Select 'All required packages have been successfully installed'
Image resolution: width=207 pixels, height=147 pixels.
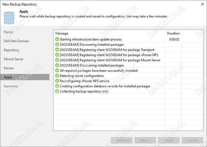tap(99, 71)
